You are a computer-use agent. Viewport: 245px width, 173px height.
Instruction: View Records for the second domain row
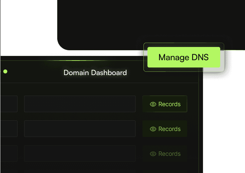[x=165, y=129]
